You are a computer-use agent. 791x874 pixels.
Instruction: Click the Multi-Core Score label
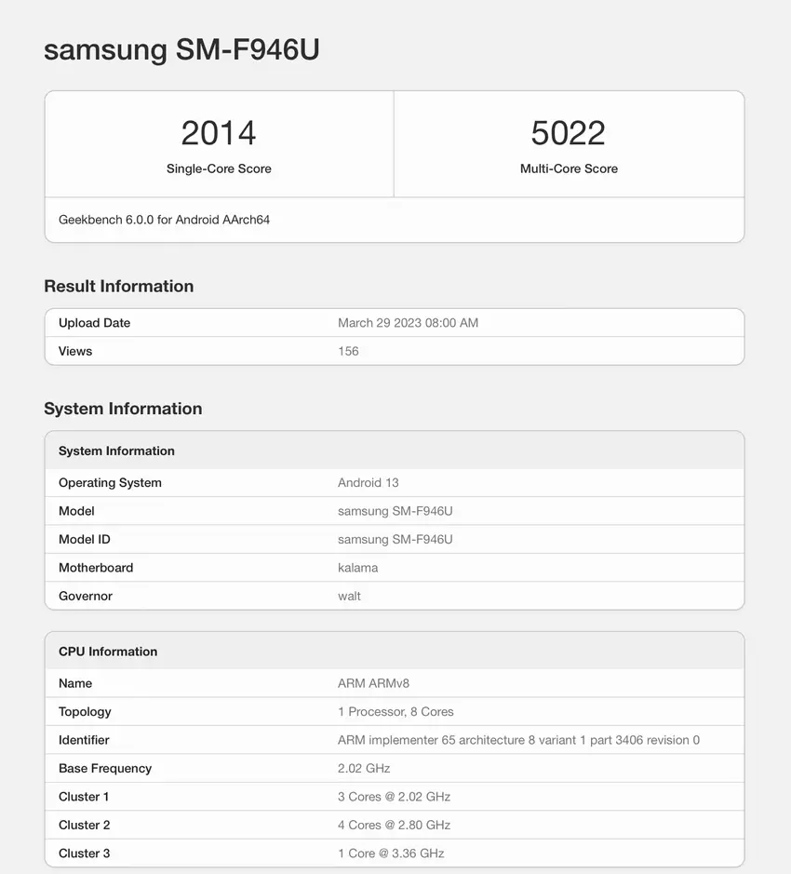click(569, 168)
